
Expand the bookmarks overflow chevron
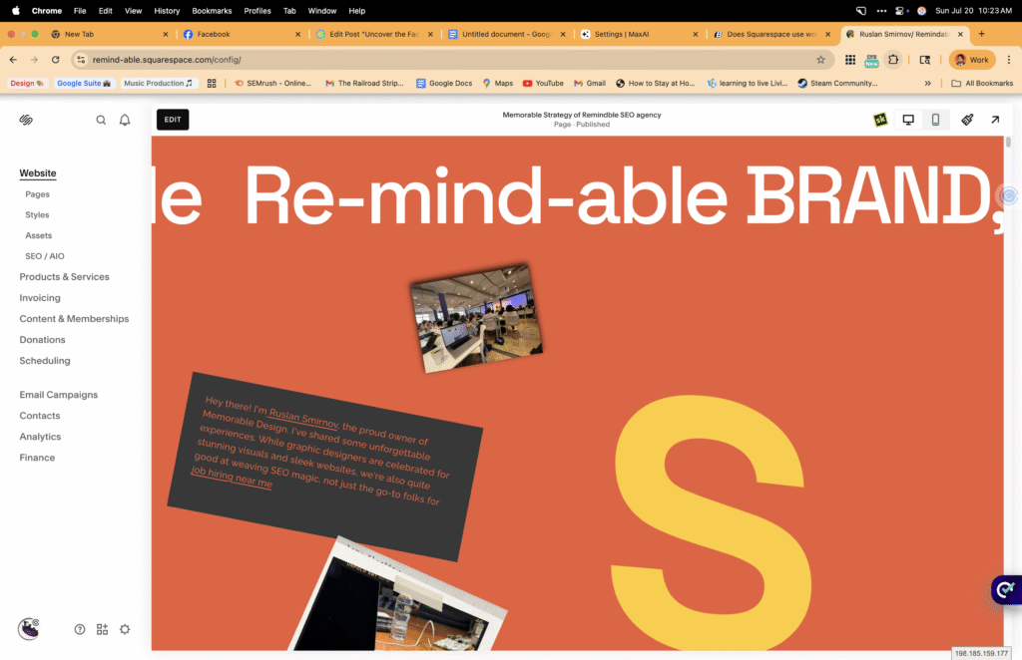tap(927, 83)
